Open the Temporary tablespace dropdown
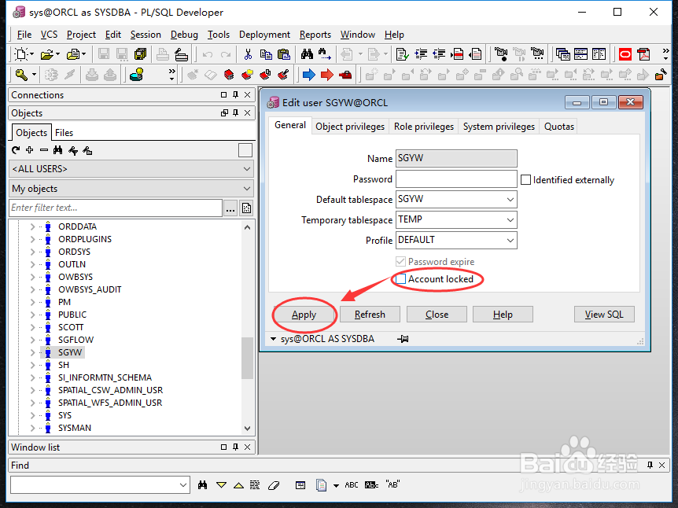The height and width of the screenshot is (508, 678). 510,219
